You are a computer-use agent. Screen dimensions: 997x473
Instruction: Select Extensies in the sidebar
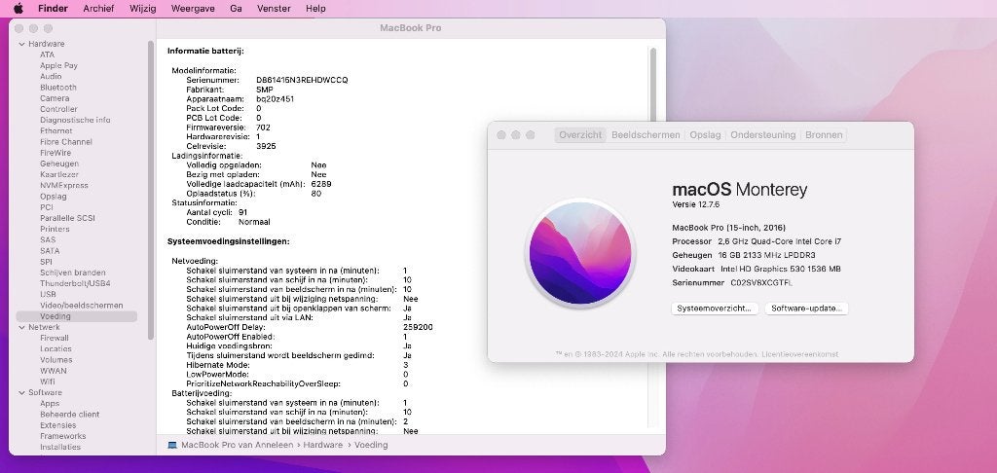(57, 425)
